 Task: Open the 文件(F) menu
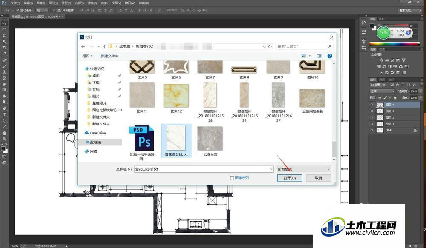coord(15,3)
